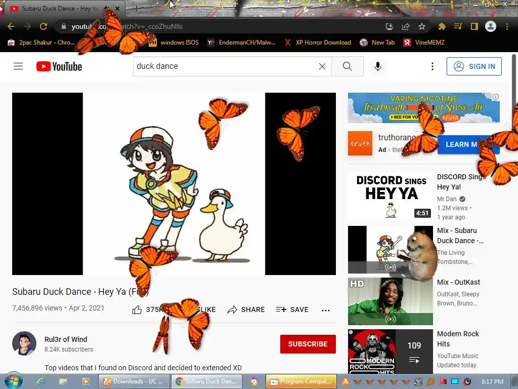
Task: Click the SAVE button
Action: [x=292, y=309]
